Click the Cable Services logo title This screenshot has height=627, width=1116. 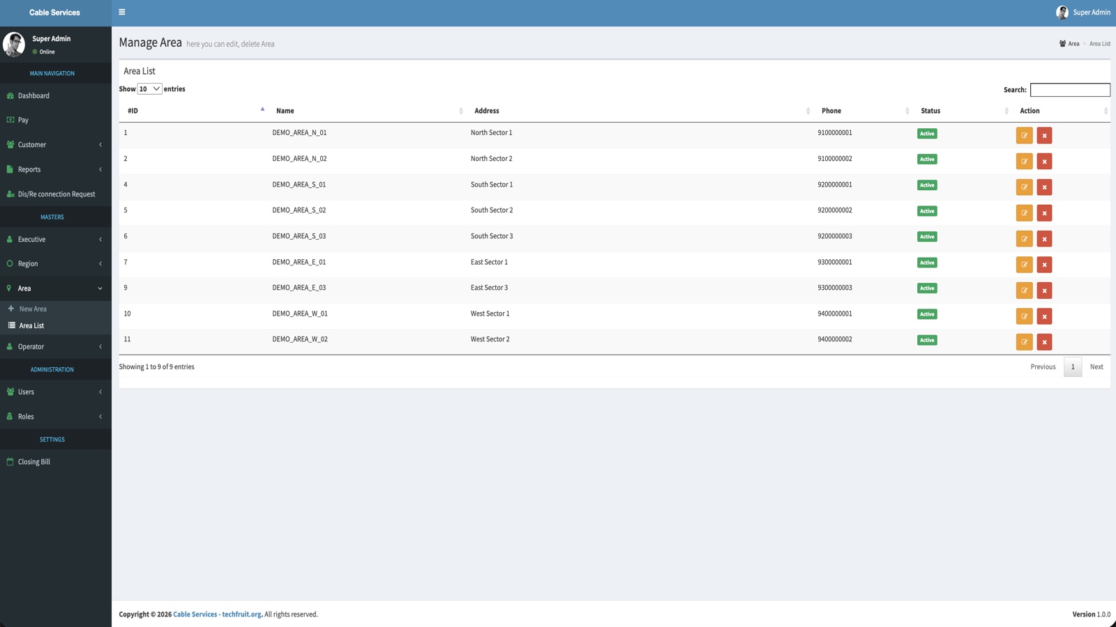54,13
